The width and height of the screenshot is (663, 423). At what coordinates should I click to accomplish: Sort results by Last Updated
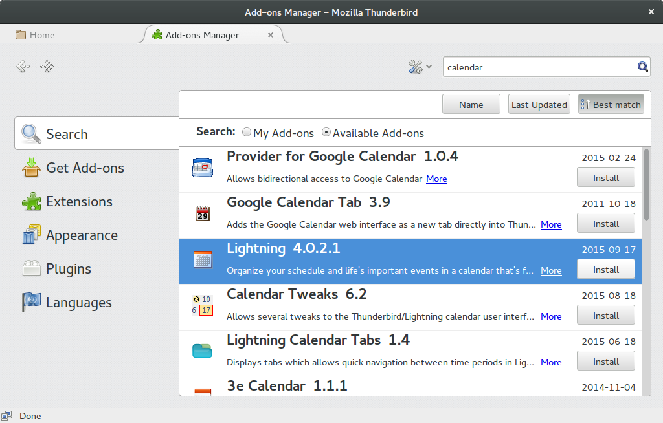tap(539, 104)
